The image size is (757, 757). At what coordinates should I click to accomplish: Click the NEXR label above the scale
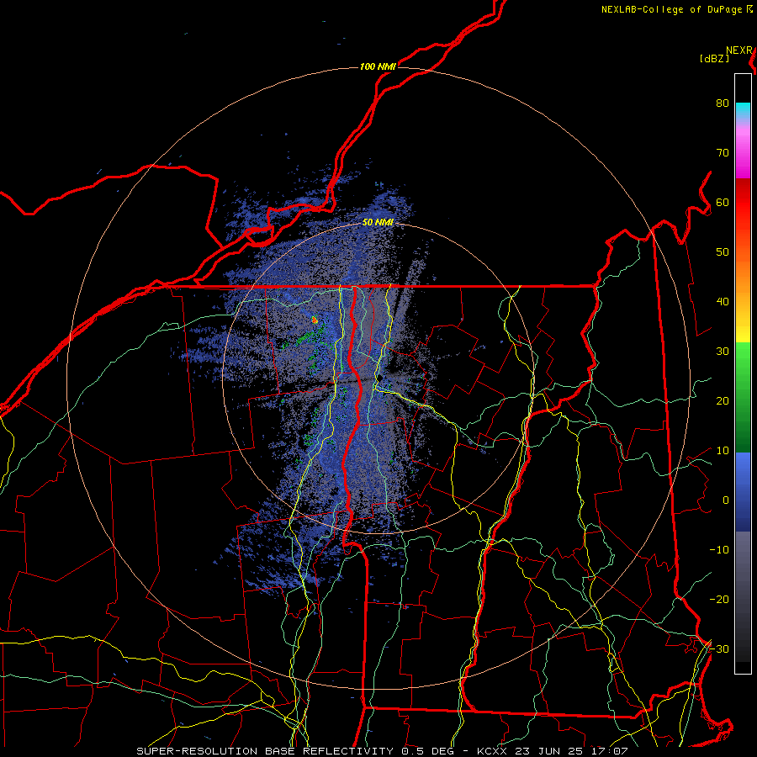(x=739, y=50)
